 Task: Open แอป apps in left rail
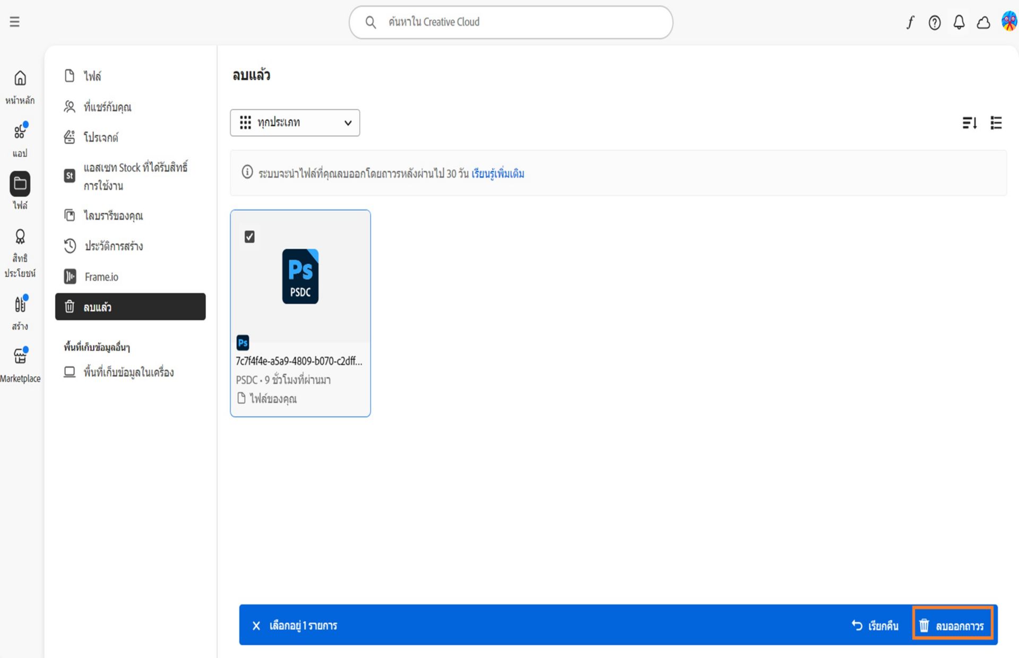20,140
